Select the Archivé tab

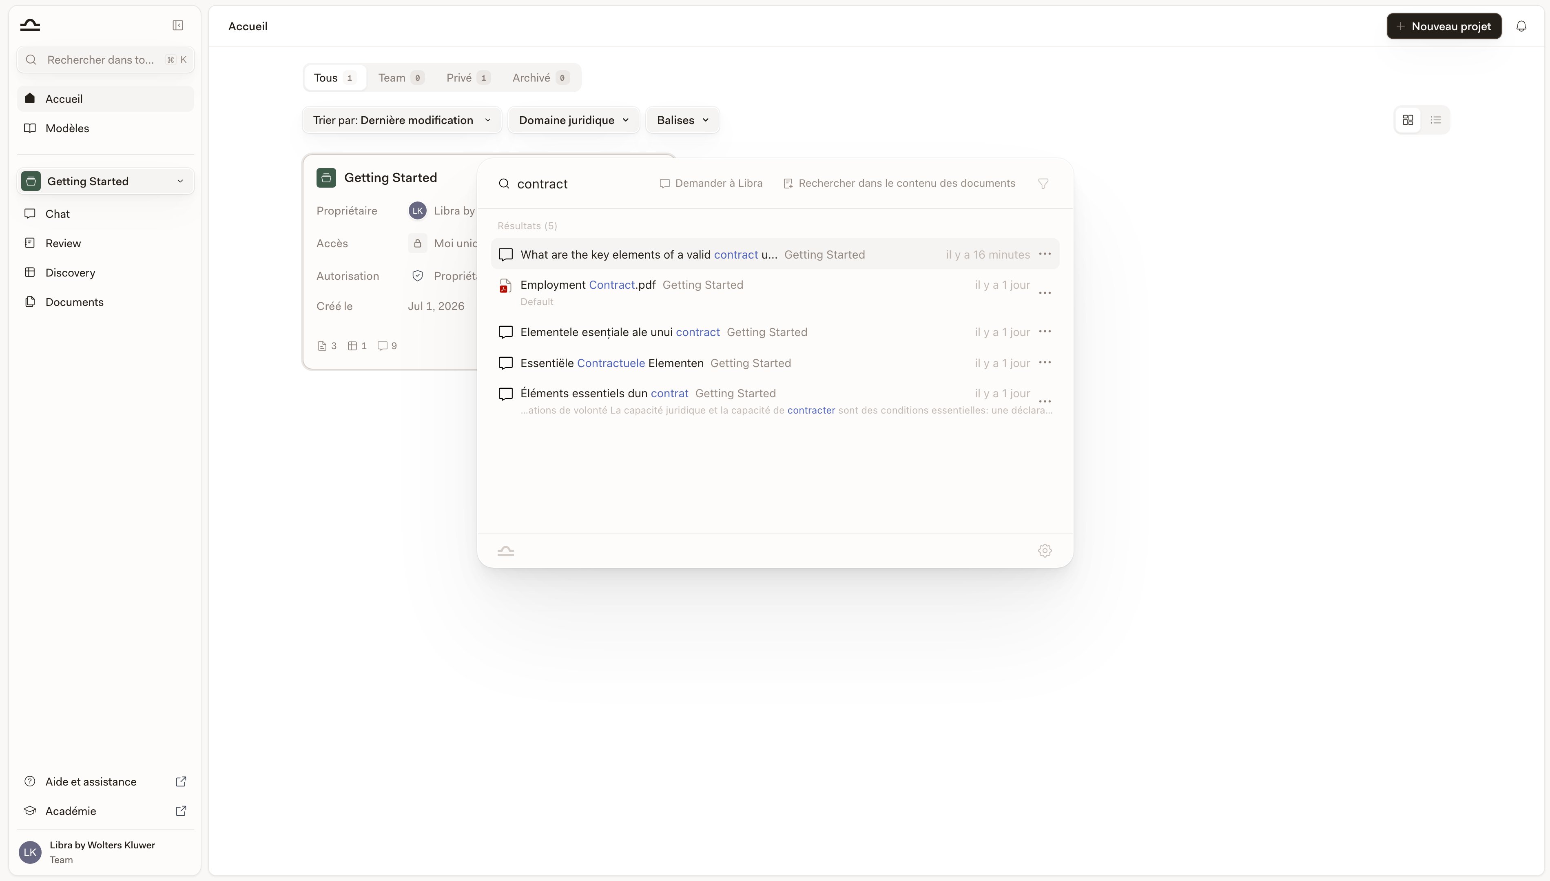pos(540,77)
